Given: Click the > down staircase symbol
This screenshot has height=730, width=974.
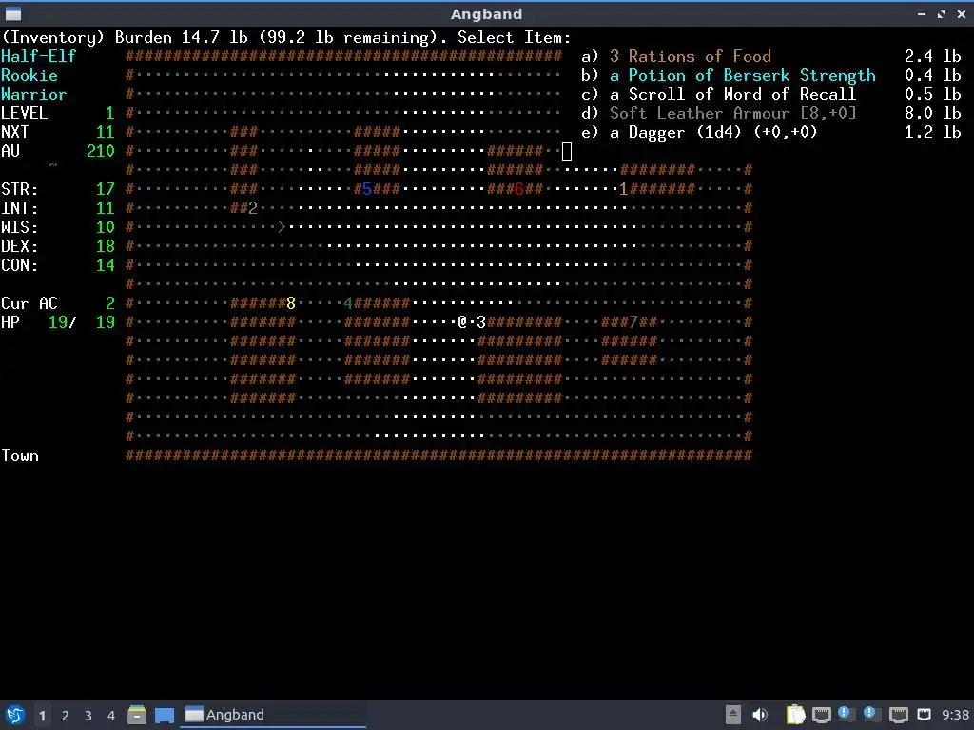Looking at the screenshot, I should [x=281, y=227].
